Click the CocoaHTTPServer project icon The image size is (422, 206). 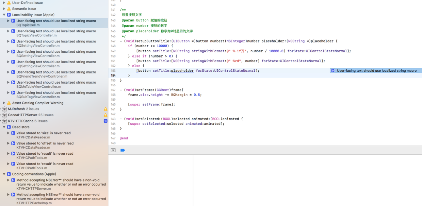tap(5, 115)
